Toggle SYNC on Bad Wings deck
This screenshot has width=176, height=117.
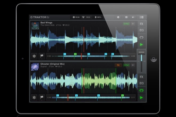click(x=126, y=24)
